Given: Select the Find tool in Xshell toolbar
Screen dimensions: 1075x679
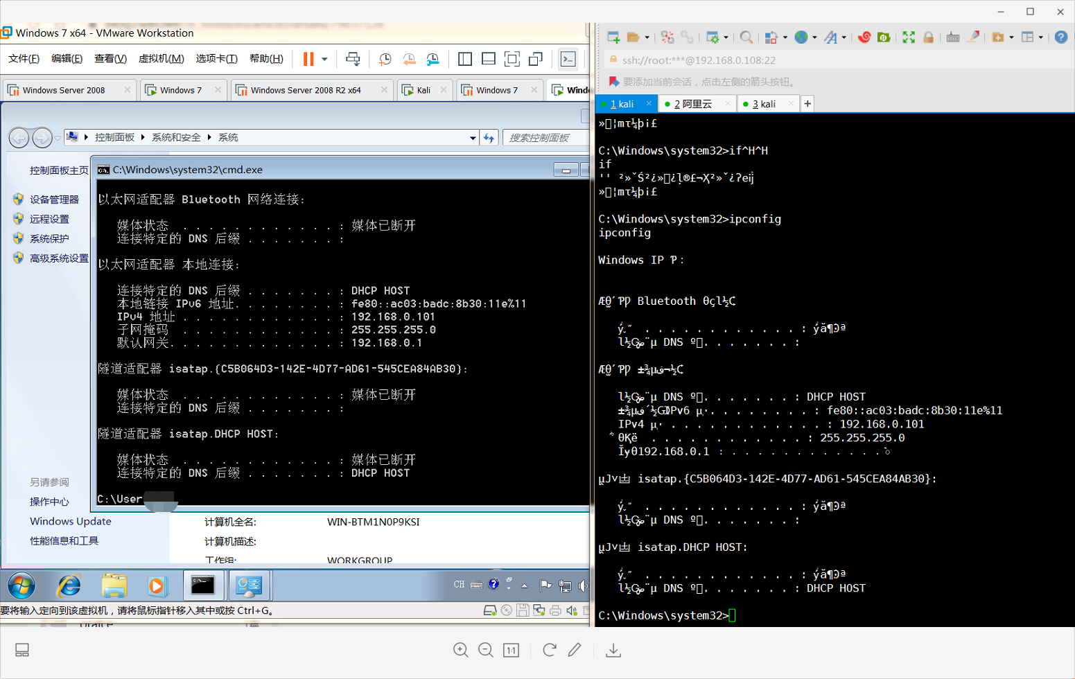Looking at the screenshot, I should (746, 37).
